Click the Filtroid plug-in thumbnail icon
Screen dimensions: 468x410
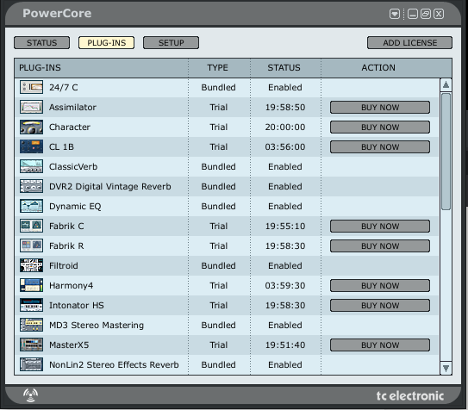tap(31, 265)
